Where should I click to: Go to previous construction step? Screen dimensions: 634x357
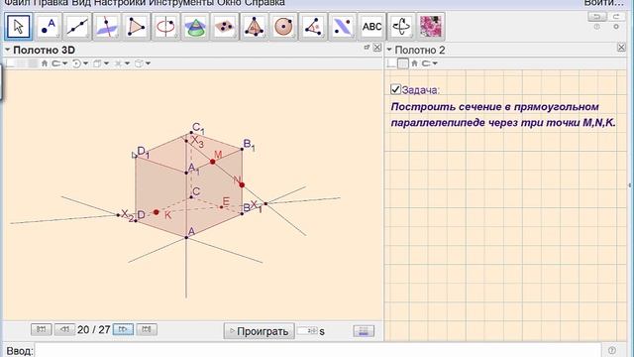tap(64, 329)
